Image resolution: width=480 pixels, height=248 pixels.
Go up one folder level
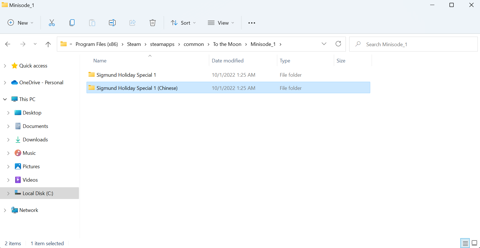[x=48, y=44]
